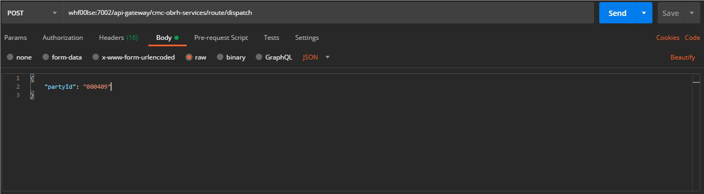
Task: Open the Authorization tab
Action: coord(63,38)
